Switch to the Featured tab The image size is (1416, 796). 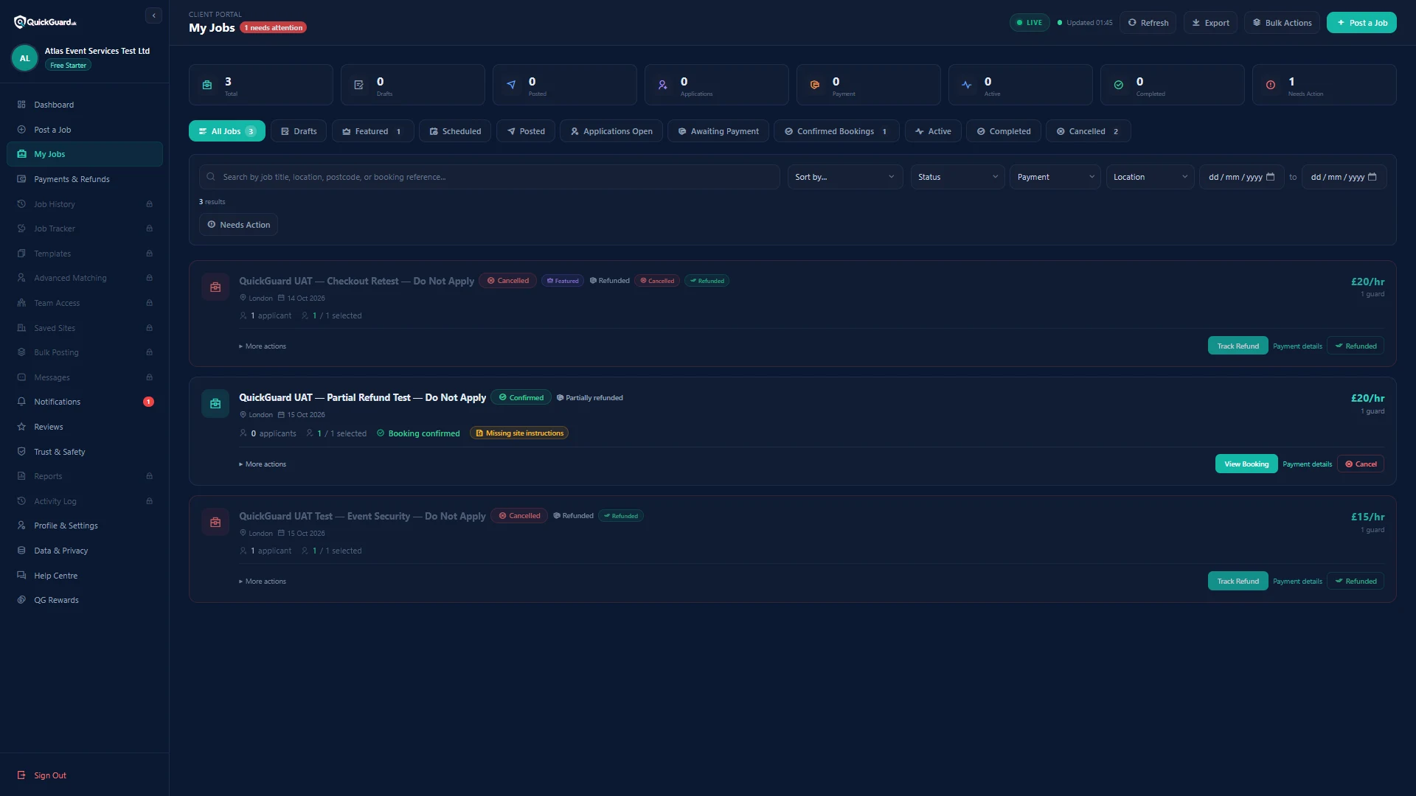click(x=372, y=131)
